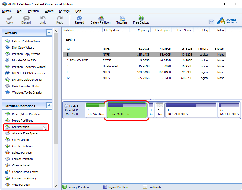Click Make Bootable Media icon
Screen dimensions: 242x190
7,86
